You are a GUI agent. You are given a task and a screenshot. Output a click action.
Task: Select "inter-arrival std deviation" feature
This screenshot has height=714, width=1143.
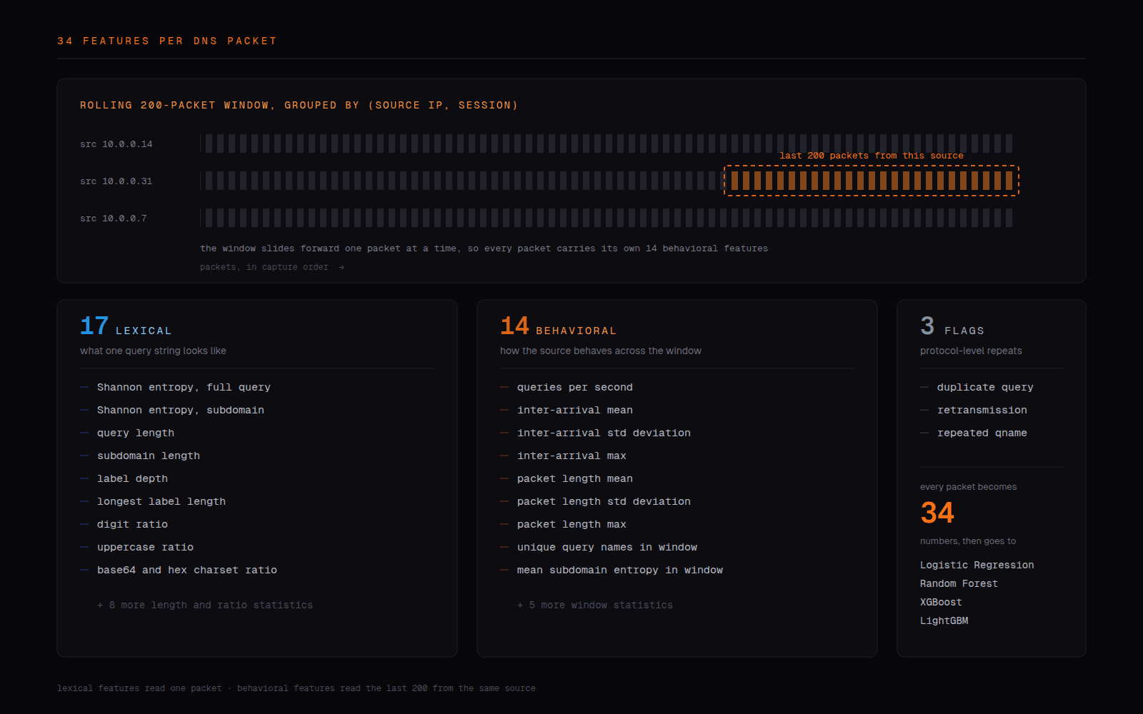604,433
